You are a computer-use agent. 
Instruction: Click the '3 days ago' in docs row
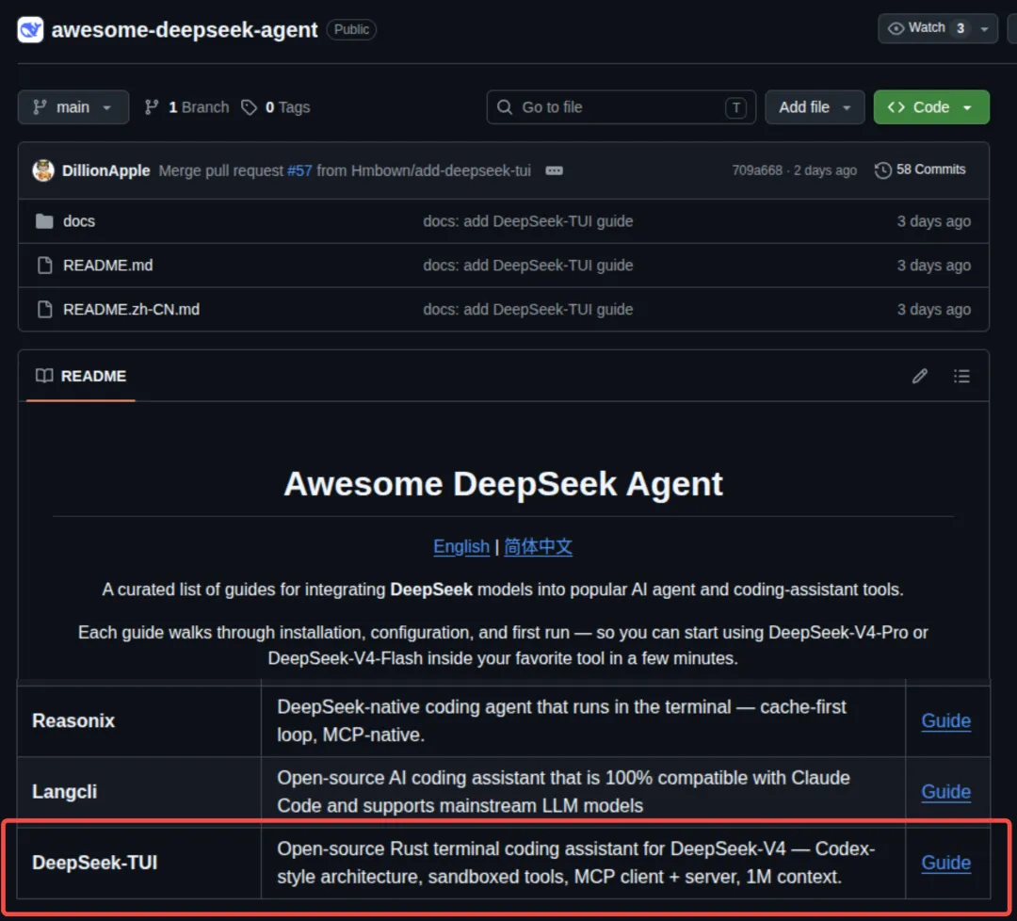[934, 221]
